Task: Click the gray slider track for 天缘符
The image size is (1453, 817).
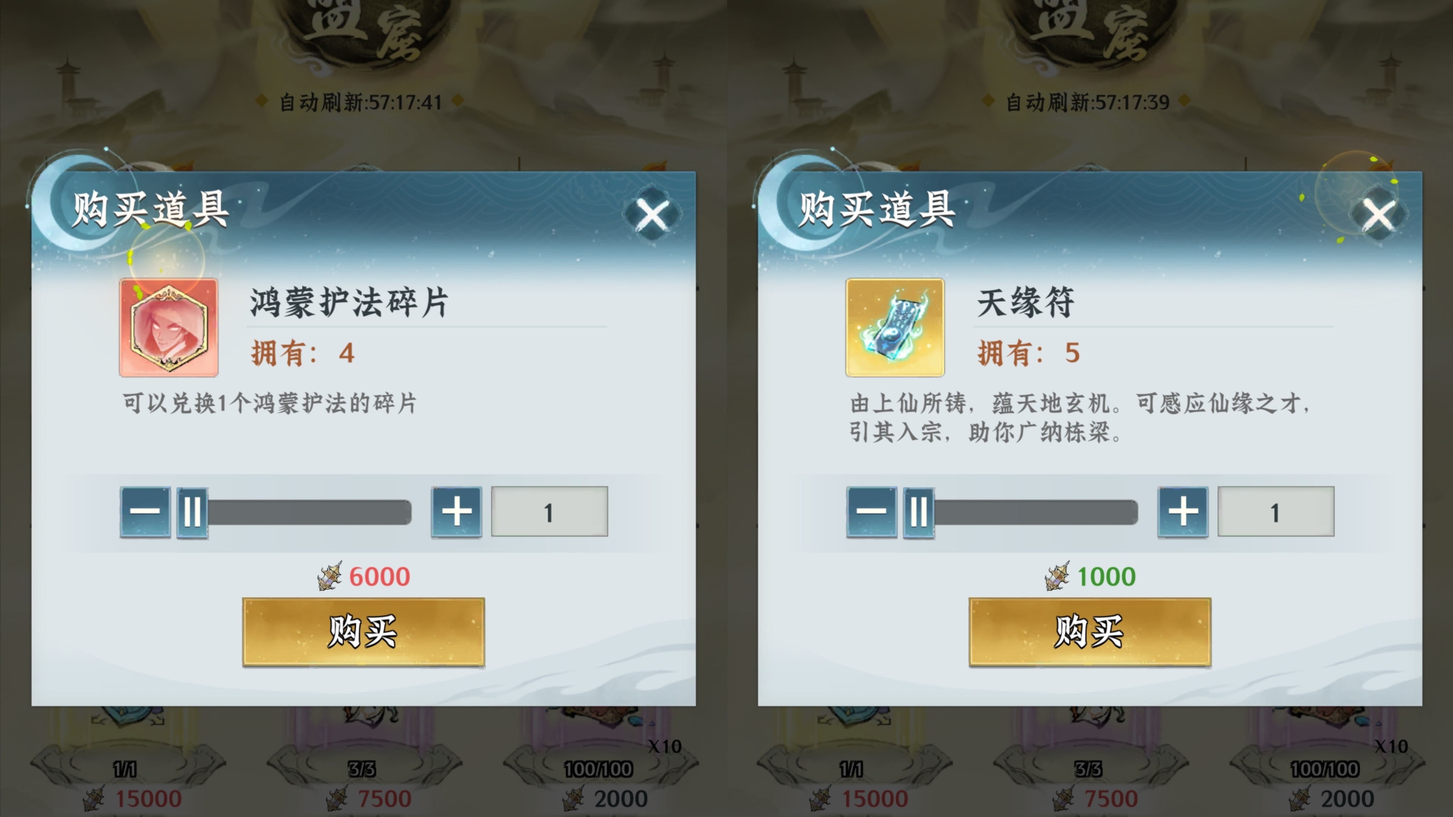Action: pos(1036,512)
